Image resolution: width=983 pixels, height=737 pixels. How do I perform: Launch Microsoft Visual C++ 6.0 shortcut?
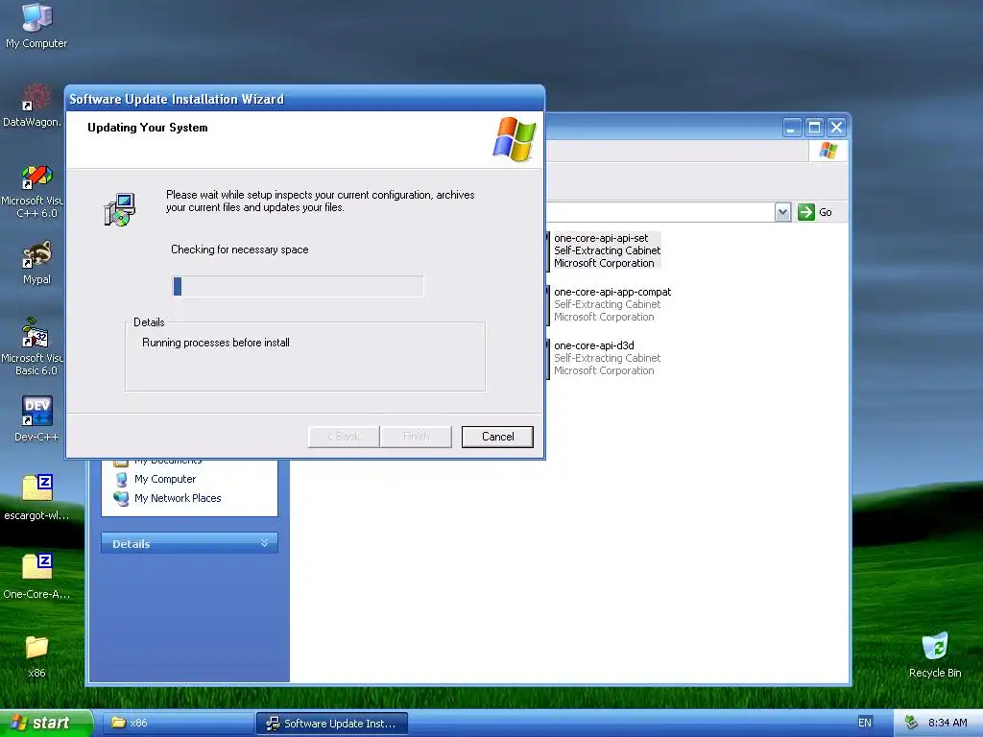tap(33, 191)
